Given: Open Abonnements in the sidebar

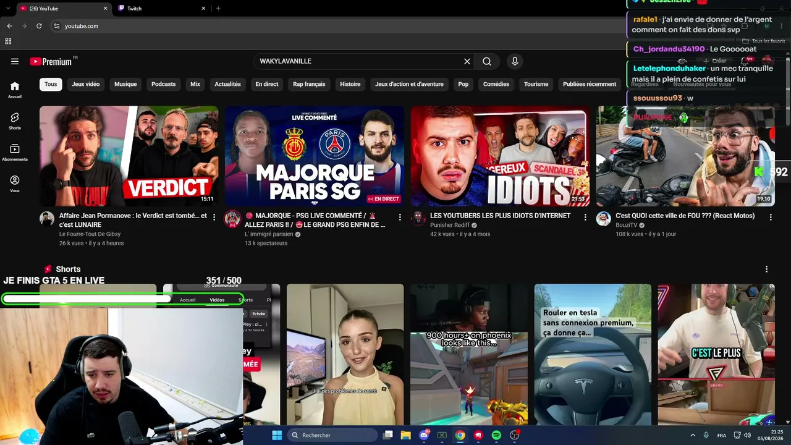Looking at the screenshot, I should tap(15, 153).
